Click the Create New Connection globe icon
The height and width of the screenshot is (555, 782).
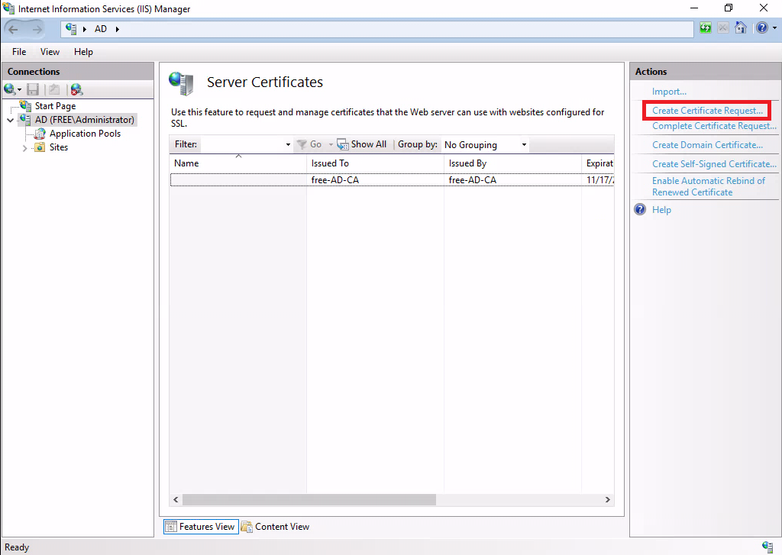click(x=9, y=90)
